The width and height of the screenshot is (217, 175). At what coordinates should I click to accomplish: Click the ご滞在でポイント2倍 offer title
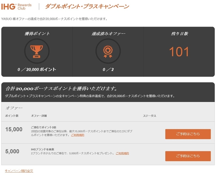[43, 127]
